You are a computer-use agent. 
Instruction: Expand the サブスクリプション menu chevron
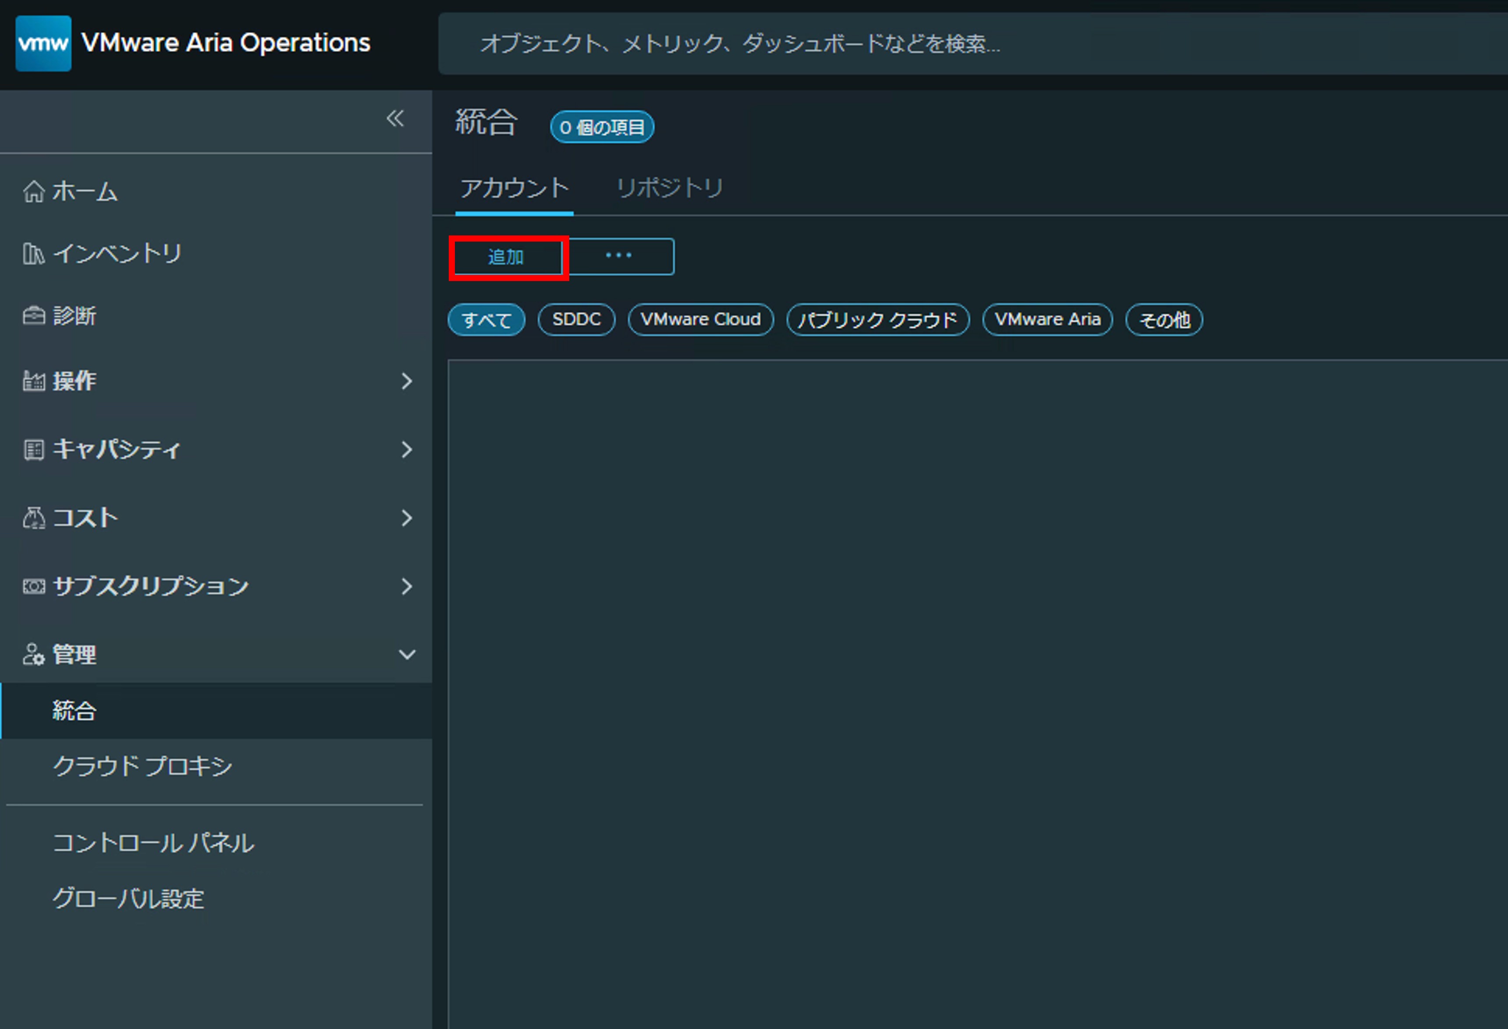407,586
